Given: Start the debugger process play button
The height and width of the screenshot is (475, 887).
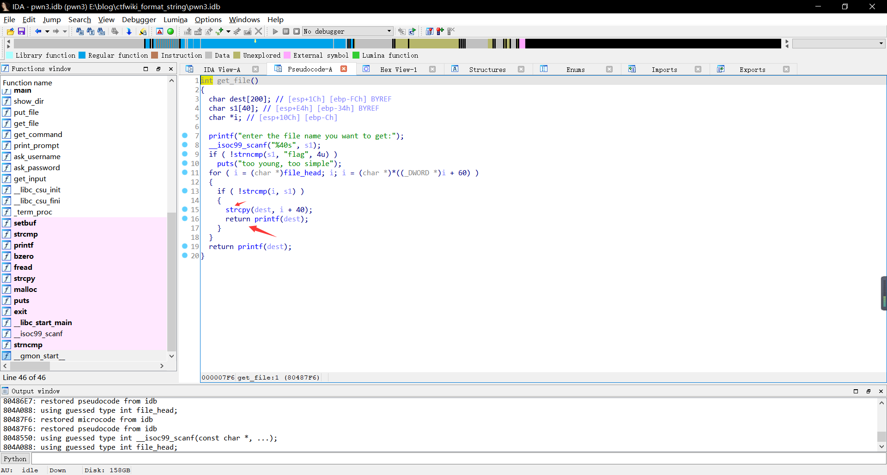Looking at the screenshot, I should pyautogui.click(x=275, y=31).
